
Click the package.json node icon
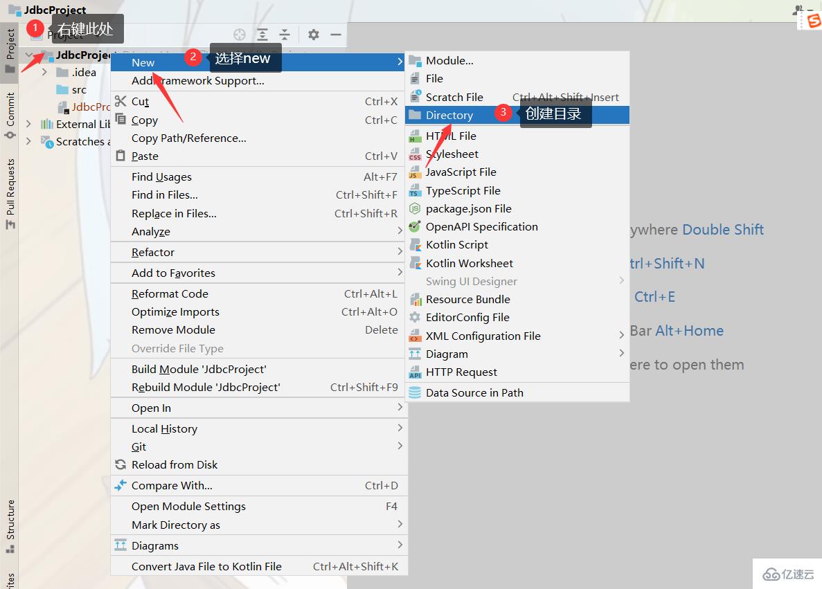pyautogui.click(x=415, y=208)
